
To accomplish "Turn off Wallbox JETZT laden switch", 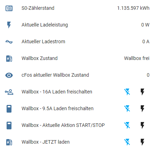I will [127, 142].
